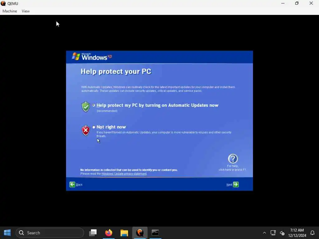Viewport: 319px width, 239px height.
Task: Click the Back text link
Action: pyautogui.click(x=79, y=185)
